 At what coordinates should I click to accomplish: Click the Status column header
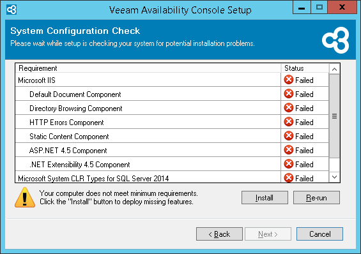[305, 68]
